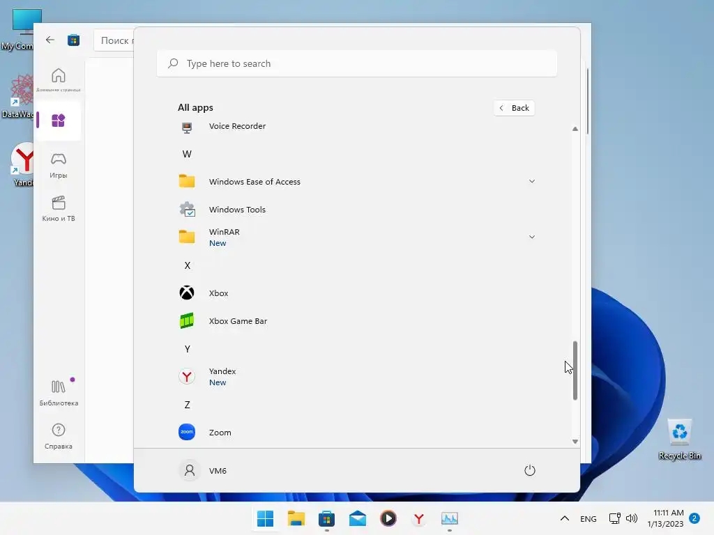Click the Windows Tools label text

(237, 210)
